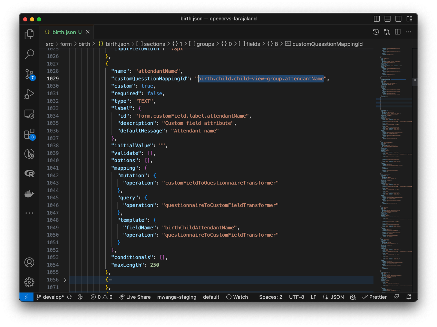Open the Search view icon
This screenshot has height=327, width=437.
[x=29, y=54]
